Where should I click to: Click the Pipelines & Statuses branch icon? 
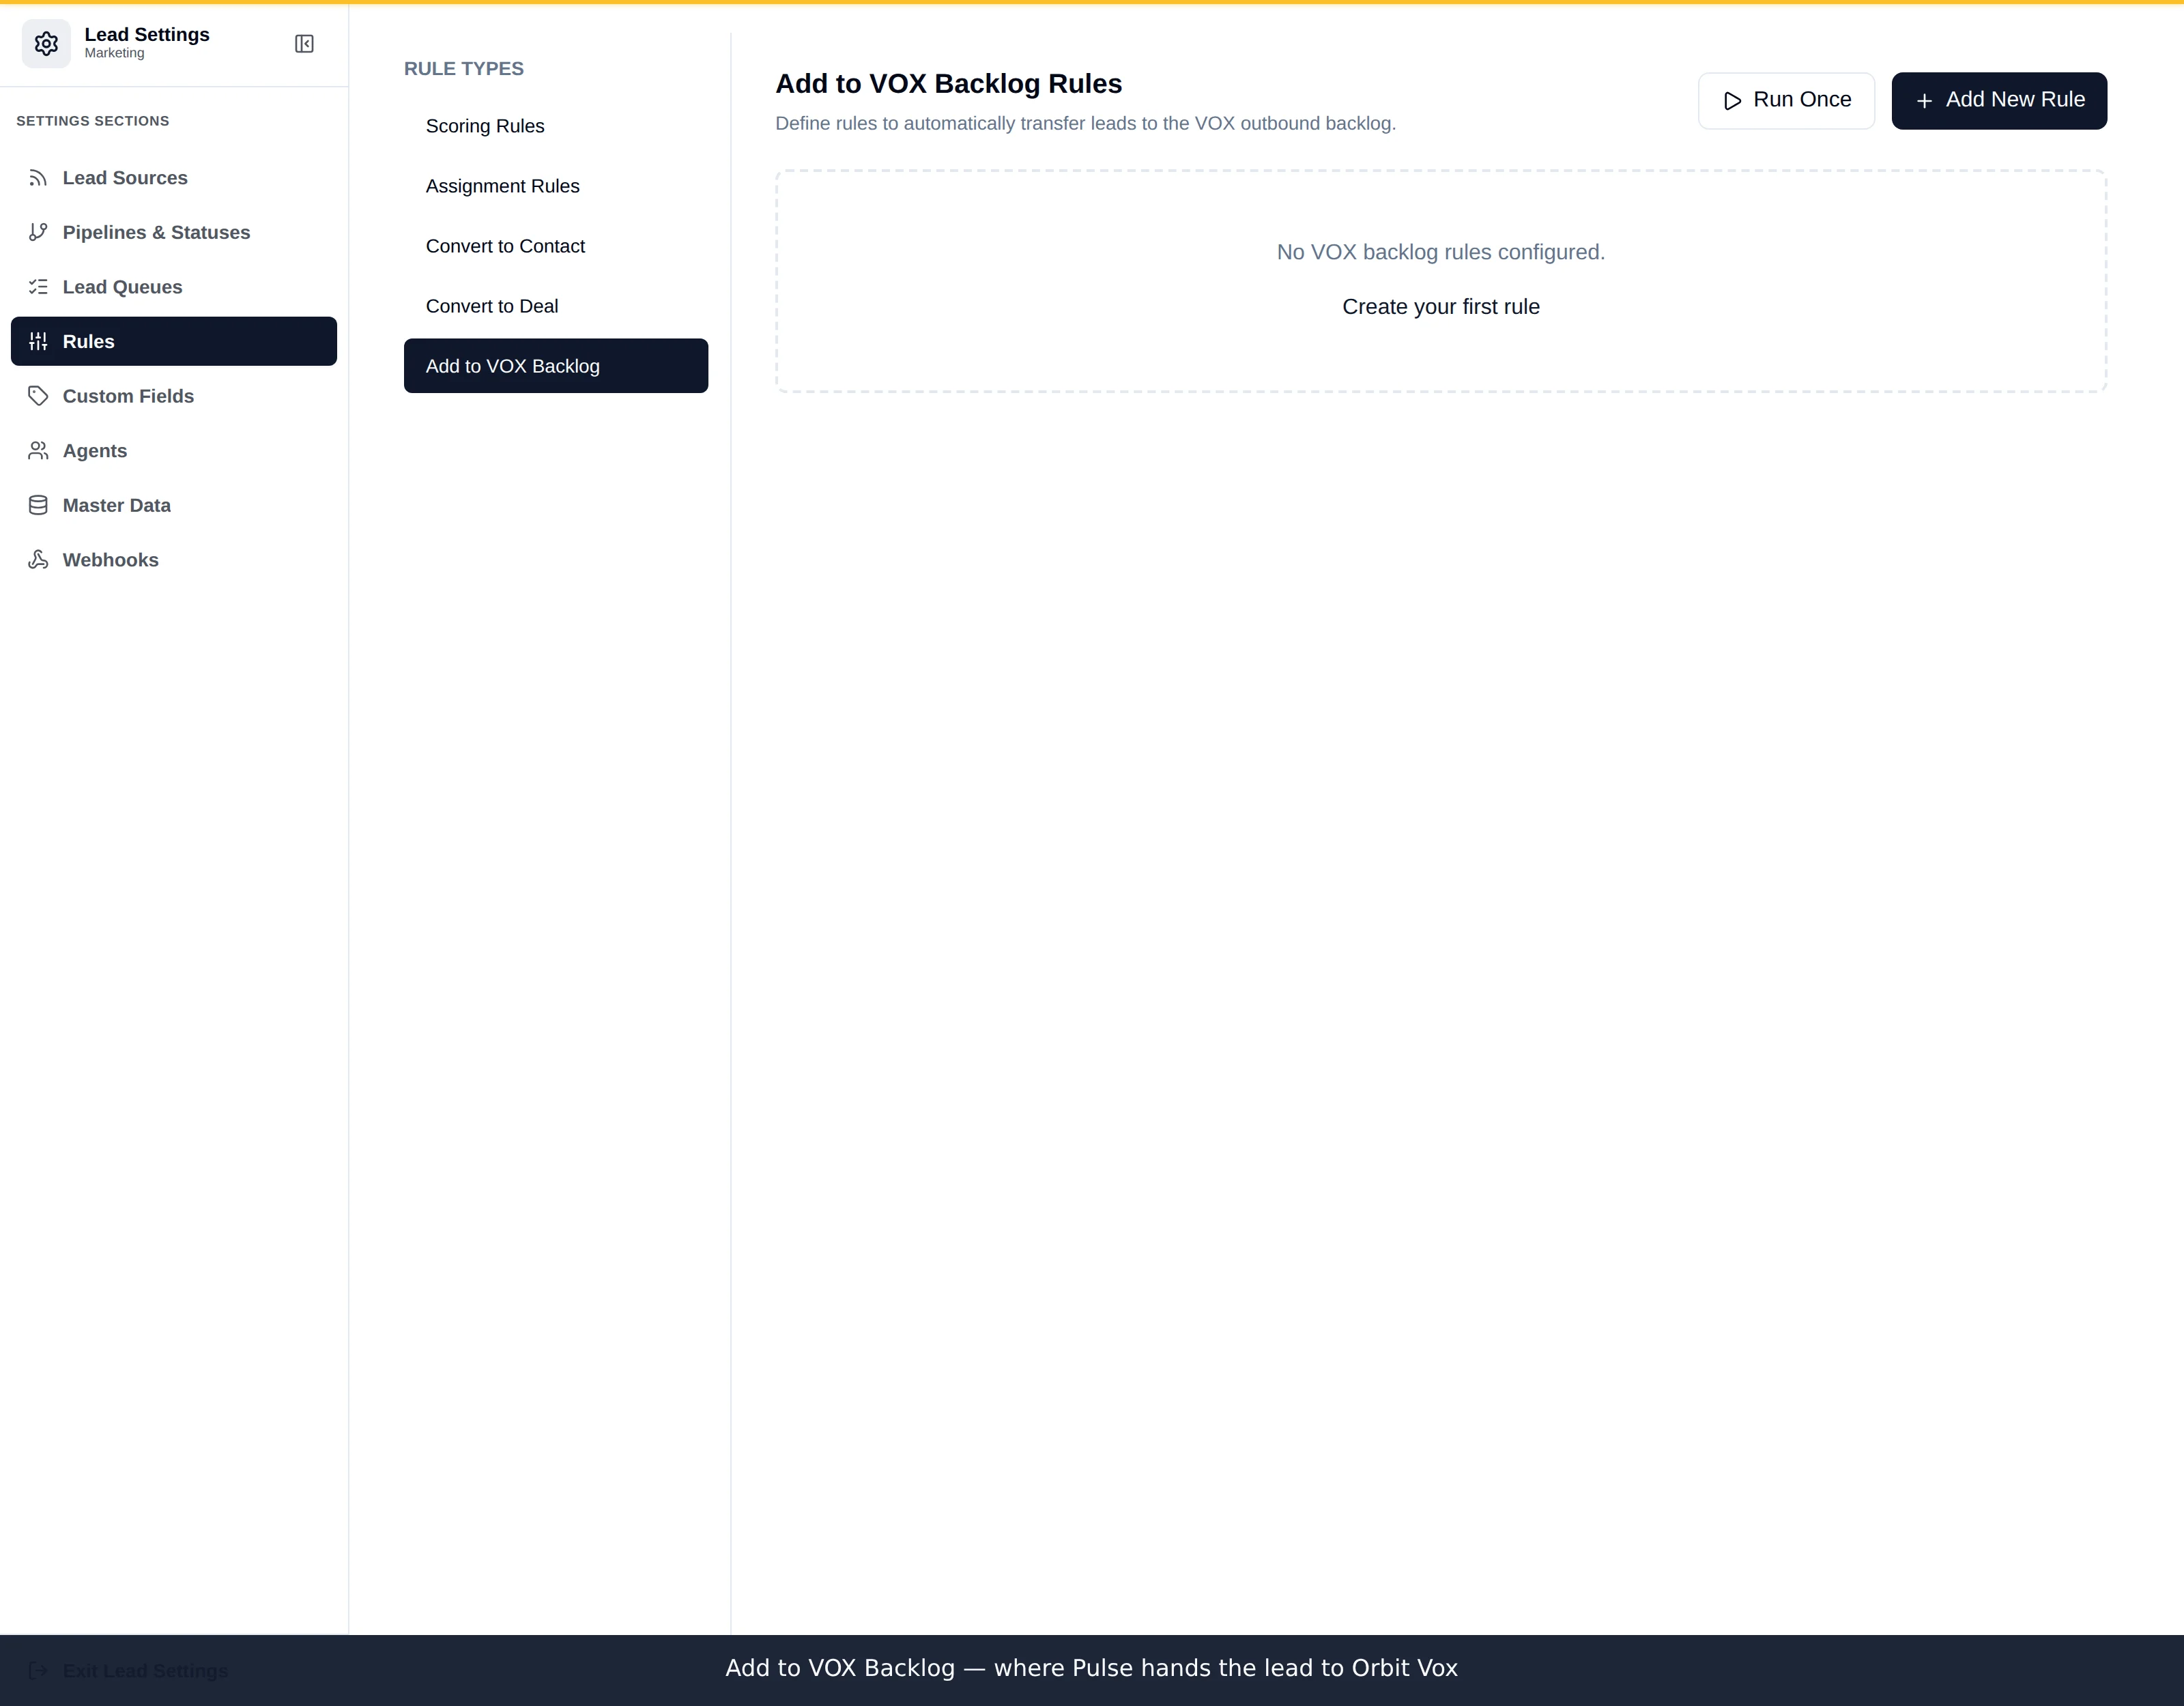click(38, 232)
